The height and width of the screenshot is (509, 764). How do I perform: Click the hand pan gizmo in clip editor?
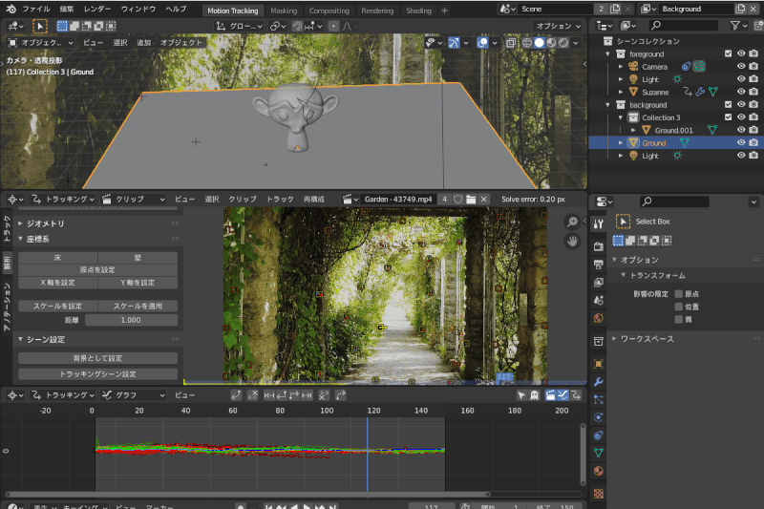[x=572, y=241]
